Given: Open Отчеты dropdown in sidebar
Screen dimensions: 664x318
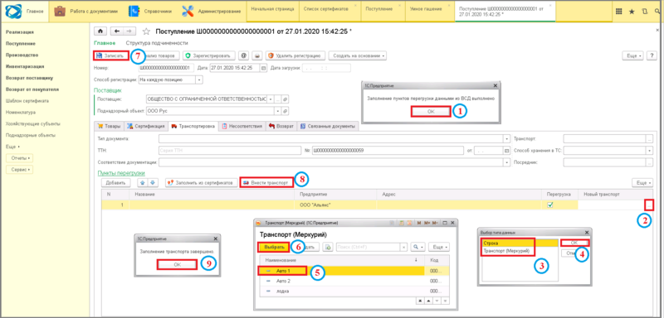Looking at the screenshot, I should point(19,158).
